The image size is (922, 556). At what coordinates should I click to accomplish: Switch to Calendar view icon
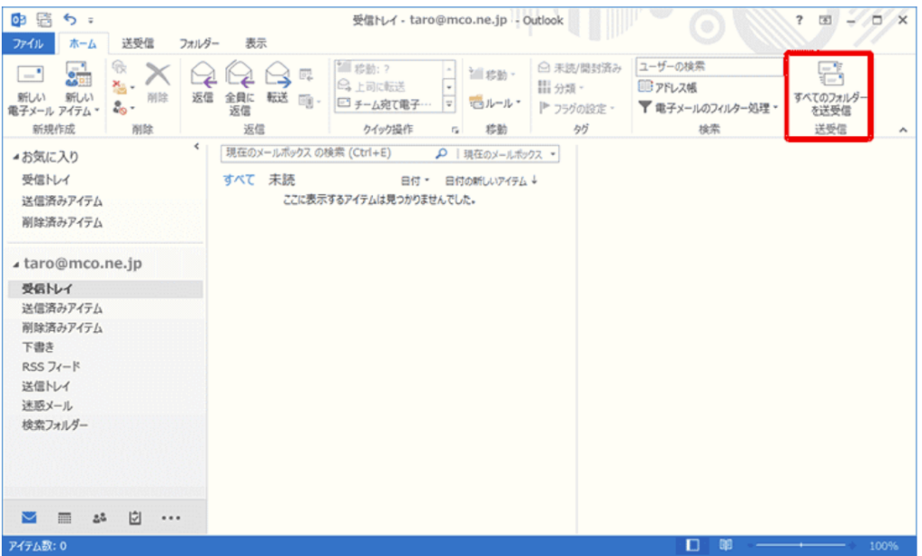click(64, 518)
